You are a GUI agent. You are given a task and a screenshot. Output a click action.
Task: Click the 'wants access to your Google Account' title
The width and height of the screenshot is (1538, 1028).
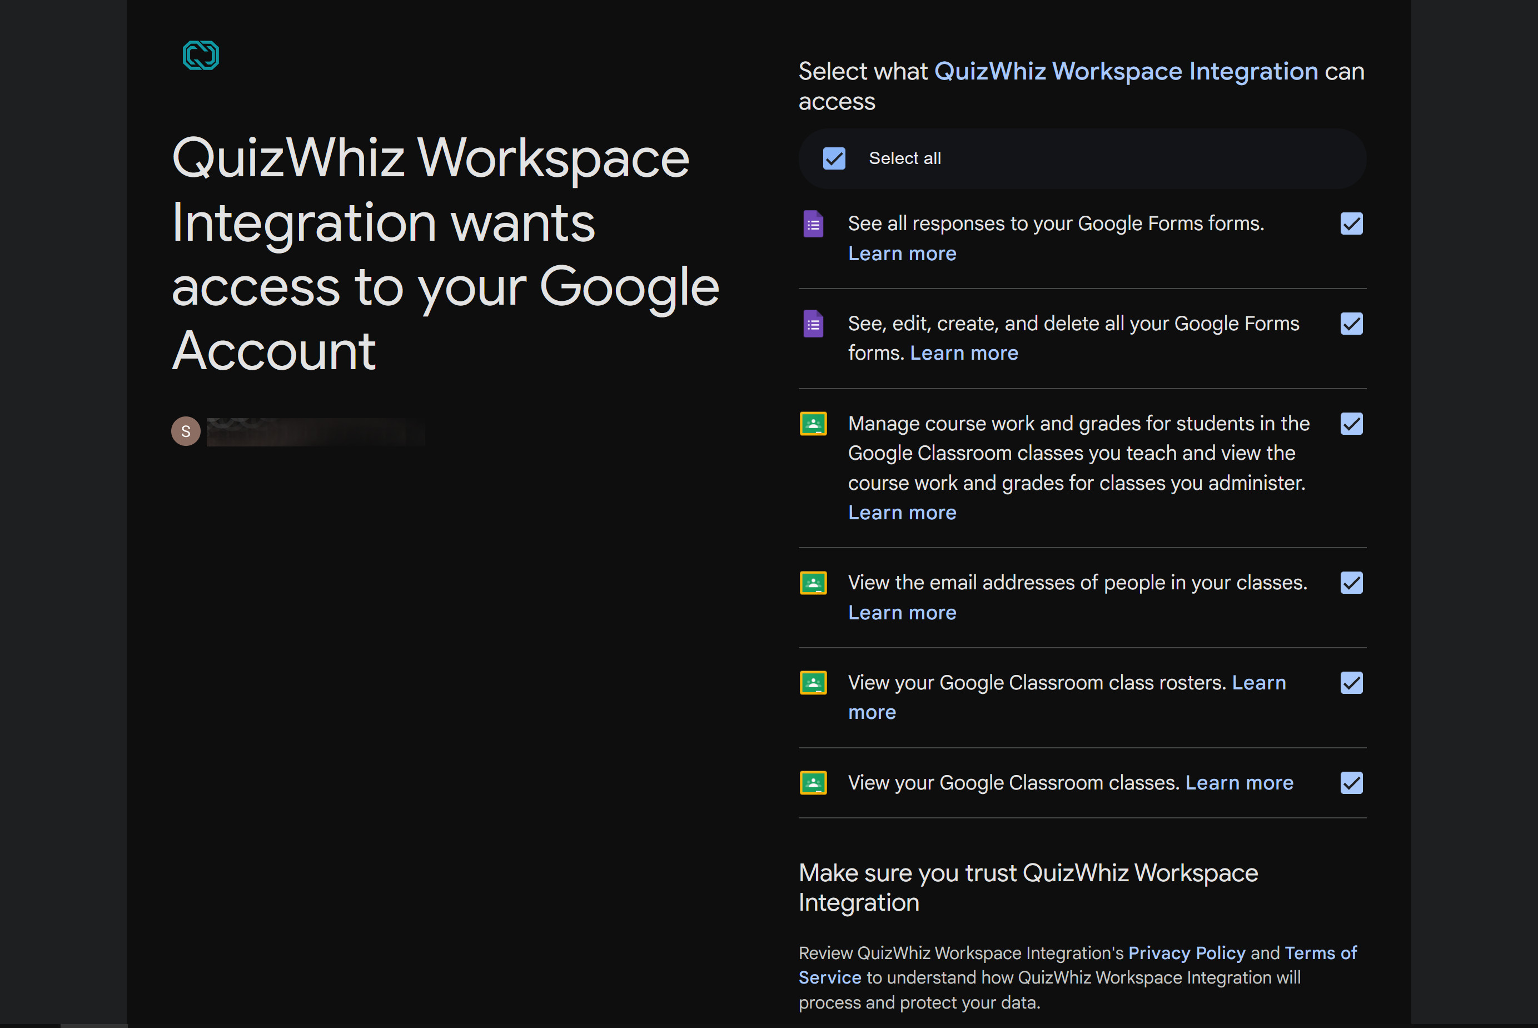(x=446, y=254)
